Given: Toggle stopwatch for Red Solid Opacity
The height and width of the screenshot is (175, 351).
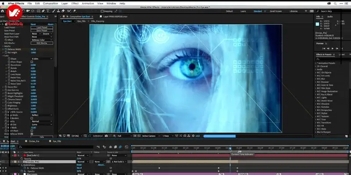Looking at the screenshot, I should pos(21,158).
